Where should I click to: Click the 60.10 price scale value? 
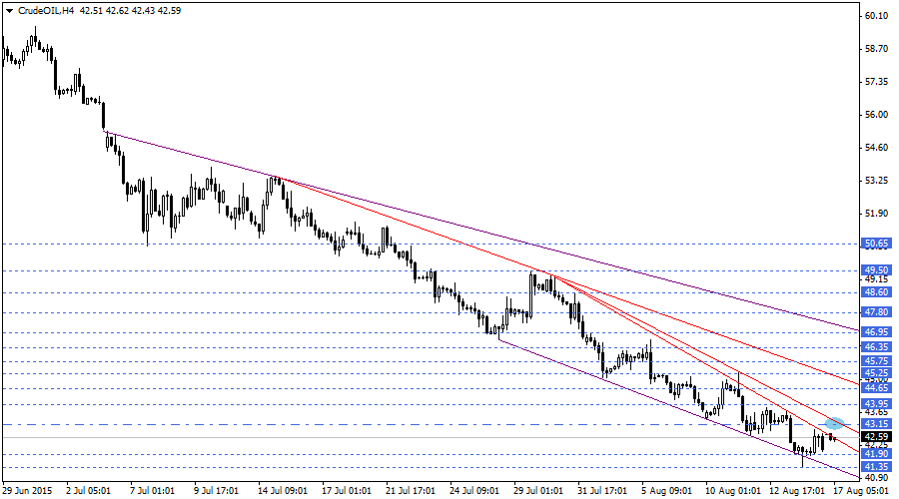click(x=876, y=16)
